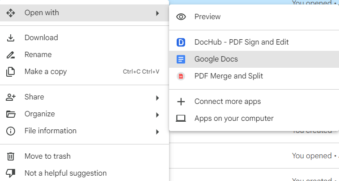Select Apps on your computer
The height and width of the screenshot is (181, 339).
(233, 119)
